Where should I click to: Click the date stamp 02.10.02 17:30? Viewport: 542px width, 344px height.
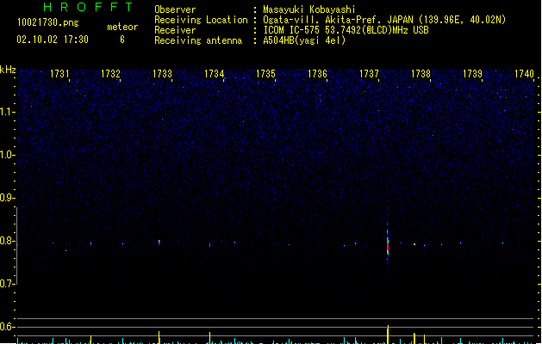53,40
